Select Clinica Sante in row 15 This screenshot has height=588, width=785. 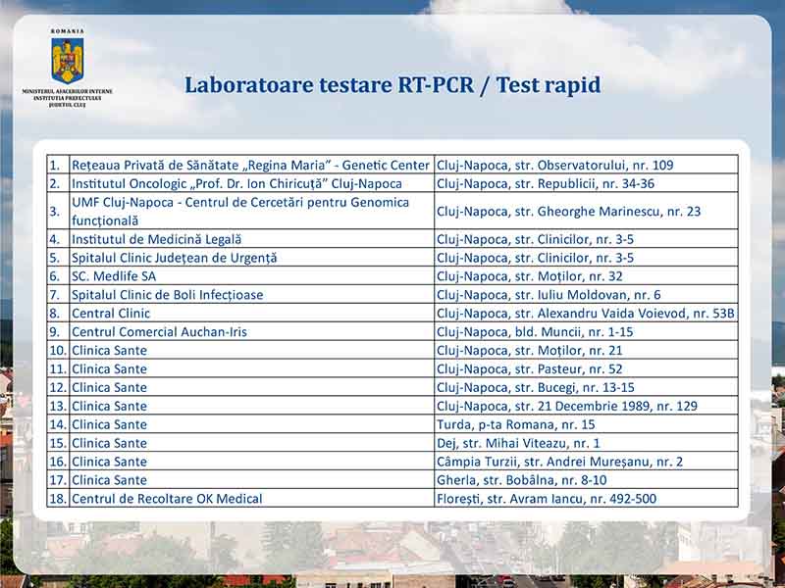109,443
